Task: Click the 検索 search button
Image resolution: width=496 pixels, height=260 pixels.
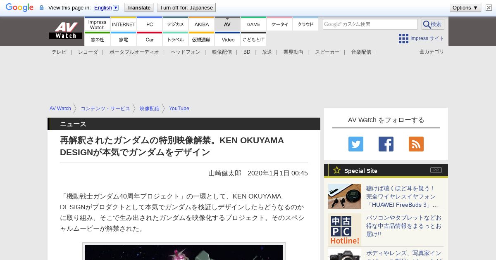Action: point(433,24)
